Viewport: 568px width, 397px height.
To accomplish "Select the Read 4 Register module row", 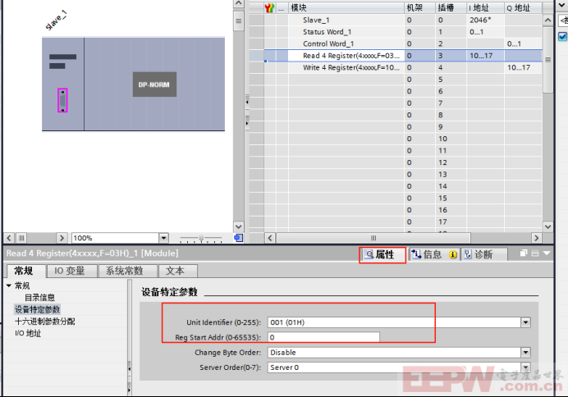I will point(403,56).
